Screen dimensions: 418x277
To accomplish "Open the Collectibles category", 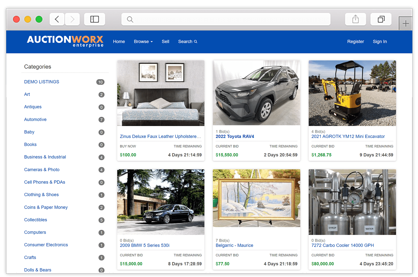I will click(36, 220).
